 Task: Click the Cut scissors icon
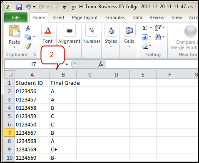pyautogui.click(x=27, y=28)
